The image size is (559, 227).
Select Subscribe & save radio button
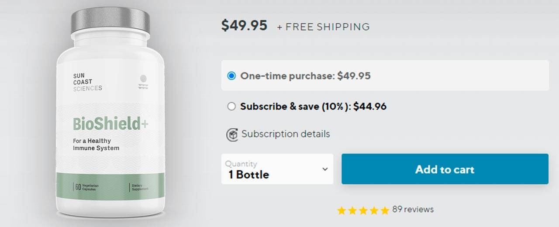[x=231, y=107]
